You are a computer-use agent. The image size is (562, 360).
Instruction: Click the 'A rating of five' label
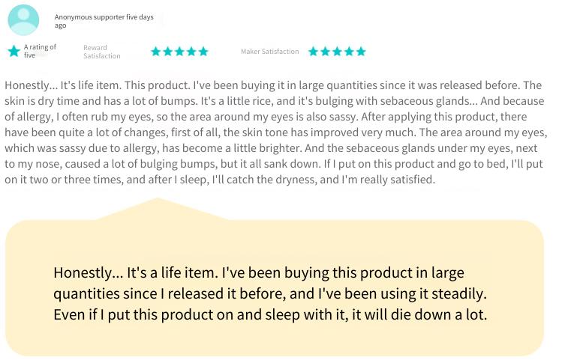click(40, 51)
